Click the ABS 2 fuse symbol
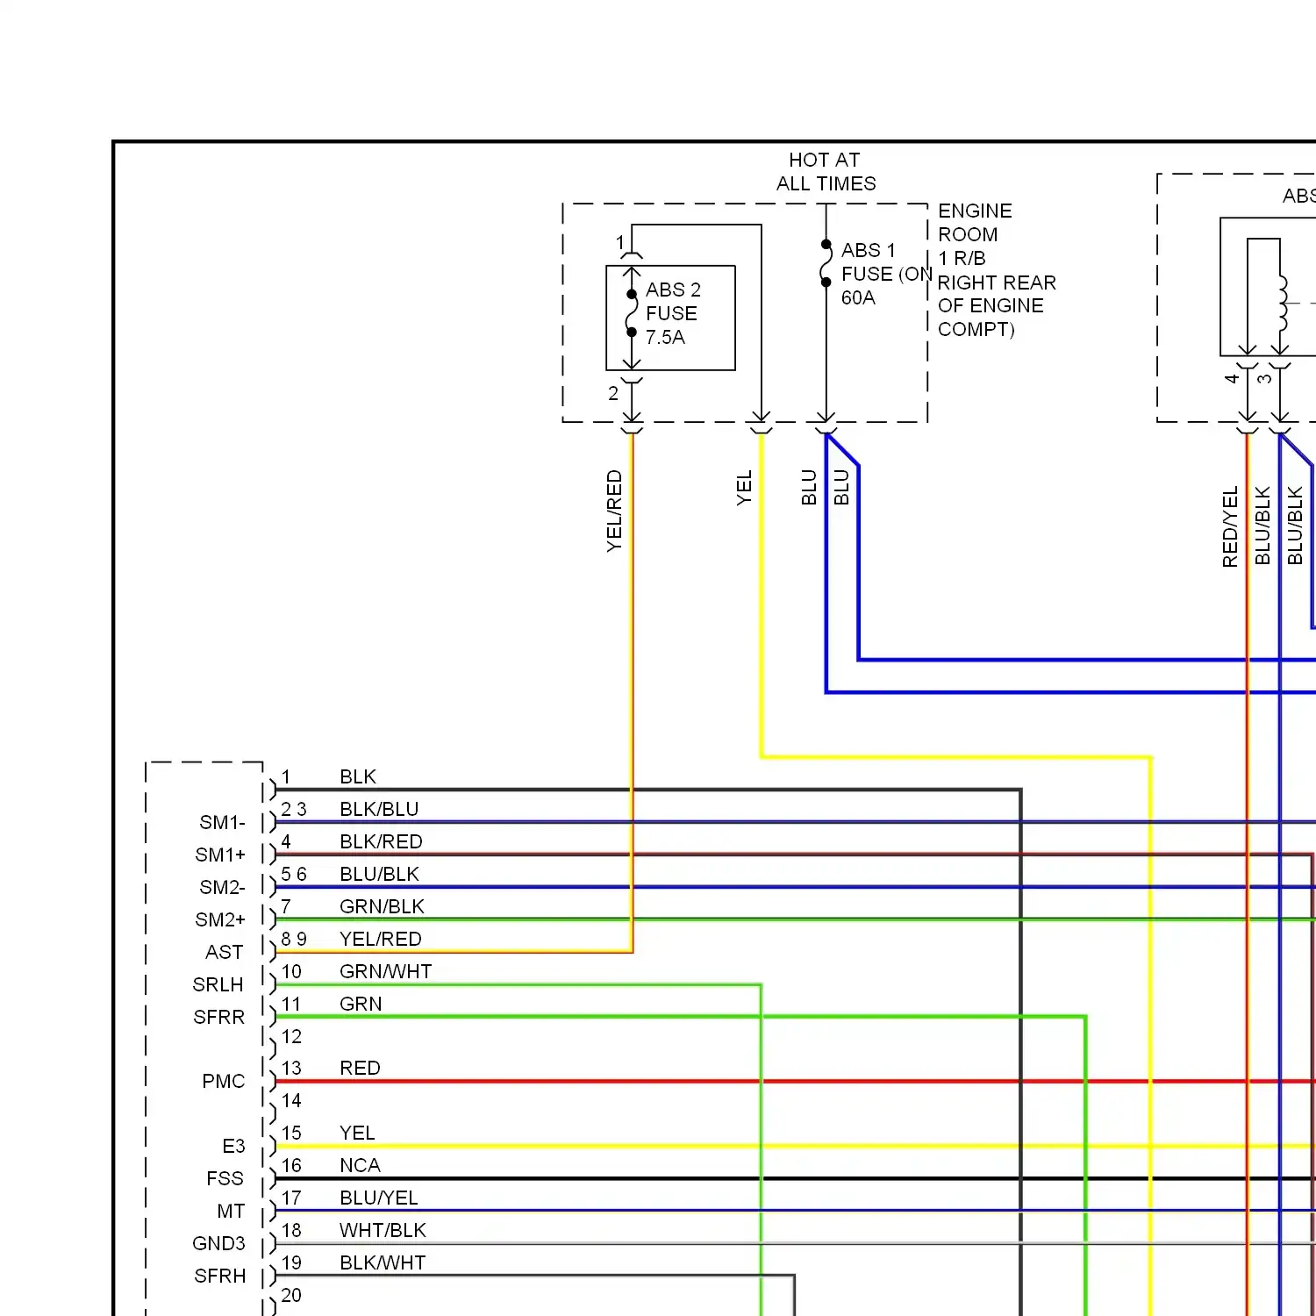Viewport: 1316px width, 1316px height. tap(632, 313)
